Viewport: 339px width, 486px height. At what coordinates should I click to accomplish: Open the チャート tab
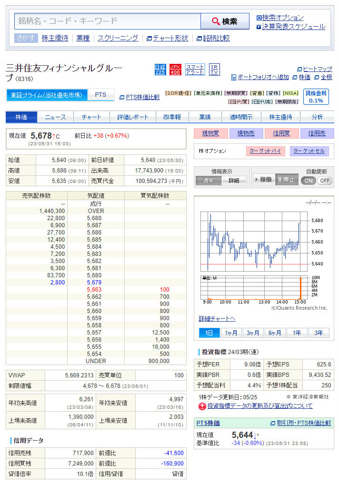click(91, 117)
